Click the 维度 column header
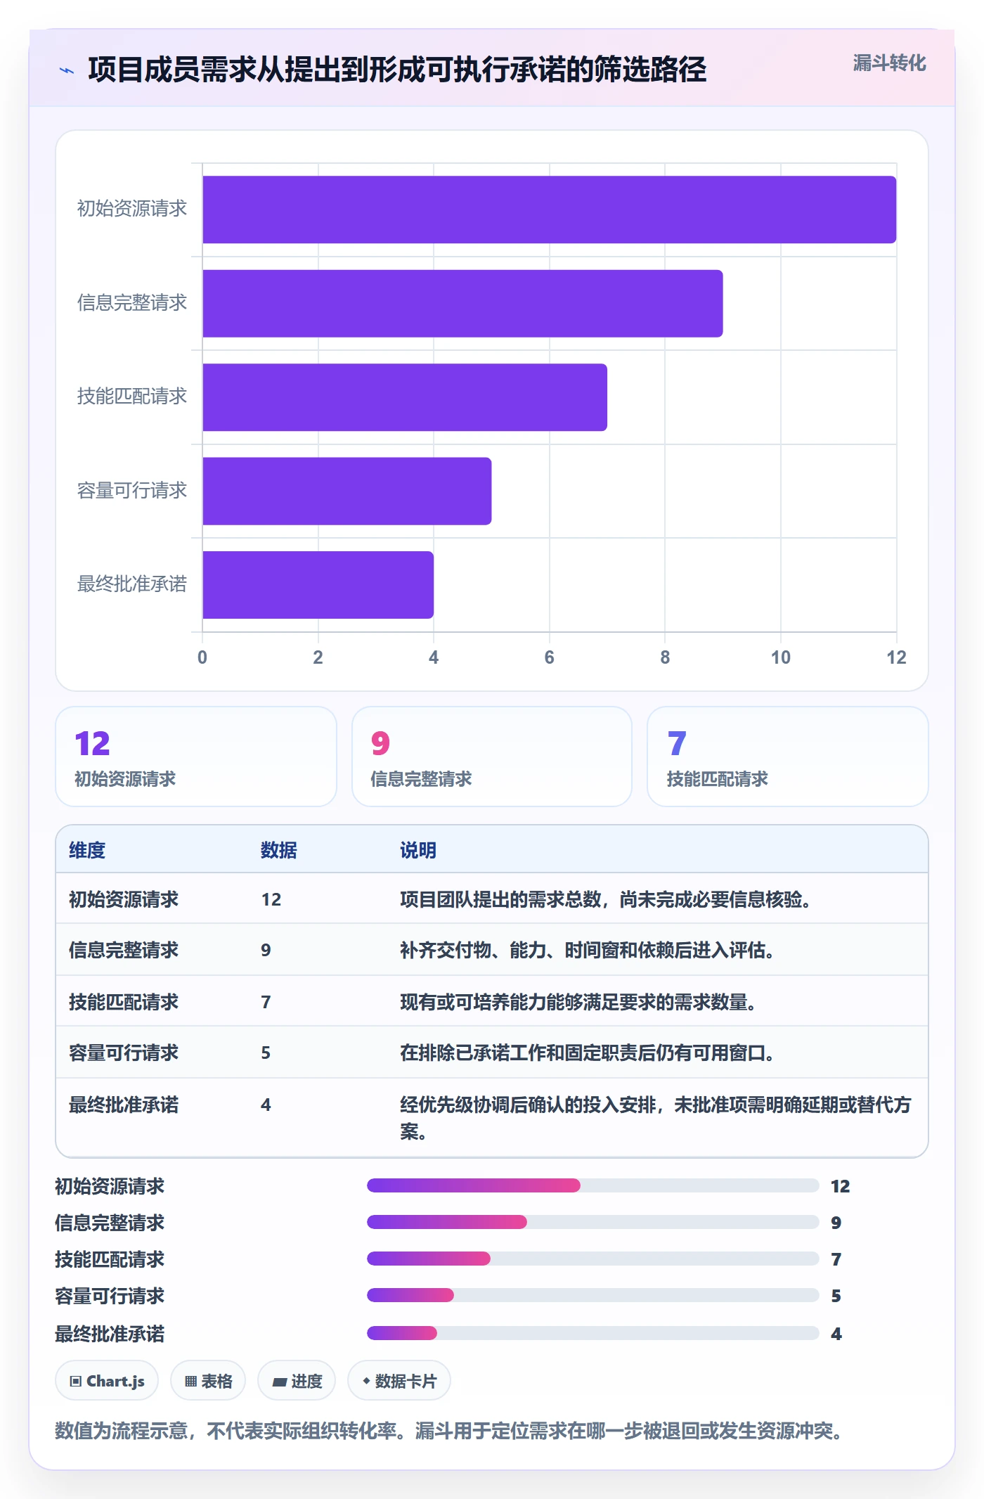Screen dimensions: 984x1499 click(x=87, y=850)
